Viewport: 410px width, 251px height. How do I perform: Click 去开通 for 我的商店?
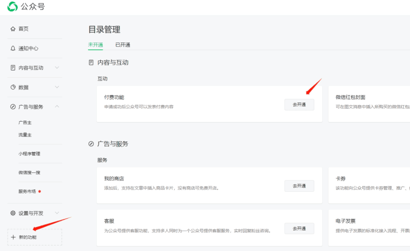coord(299,186)
